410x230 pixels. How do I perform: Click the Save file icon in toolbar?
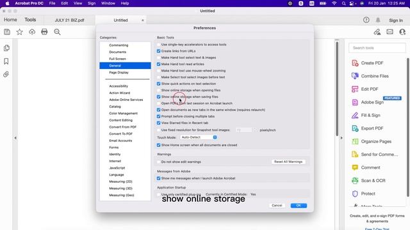pyautogui.click(x=7, y=32)
